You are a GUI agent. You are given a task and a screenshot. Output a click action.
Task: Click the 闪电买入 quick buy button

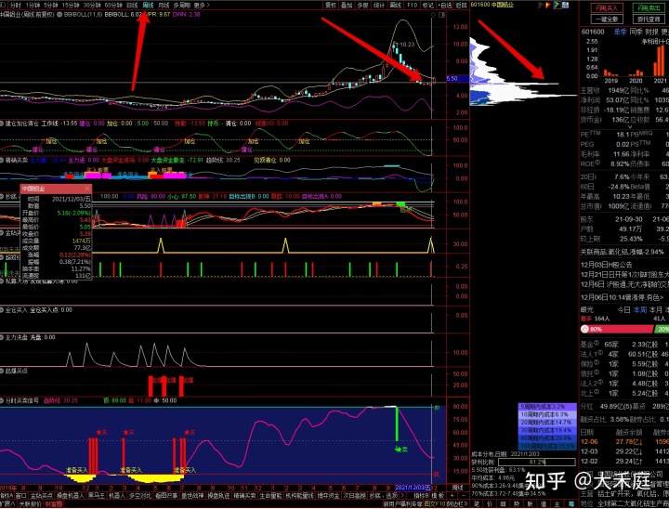(607, 7)
